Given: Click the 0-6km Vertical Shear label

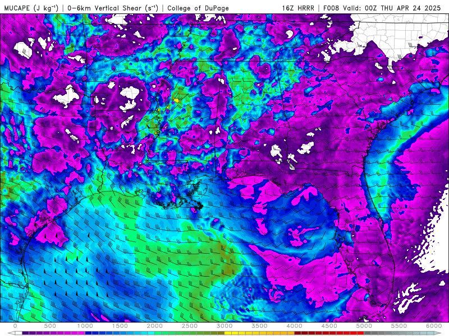Looking at the screenshot, I should [113, 8].
